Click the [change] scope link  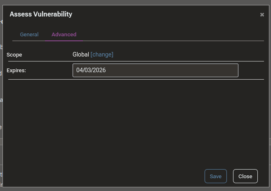[x=102, y=54]
